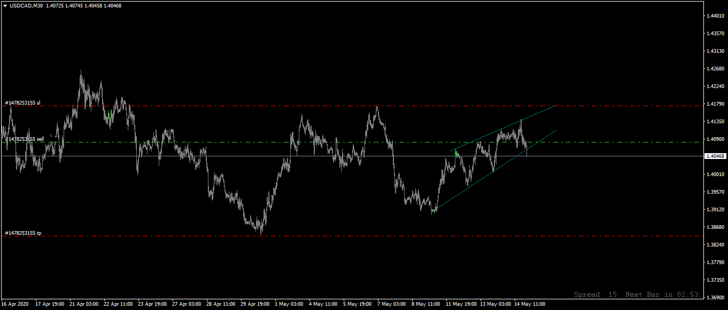Click the 1.43570 price axis label
Viewport: 728px width, 310px height.
715,34
